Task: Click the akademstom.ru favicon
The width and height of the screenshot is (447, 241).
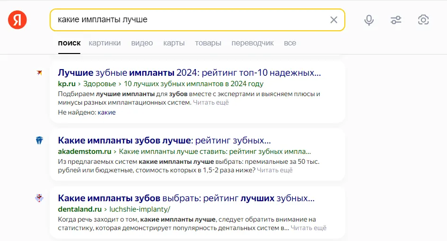Action: (x=39, y=140)
